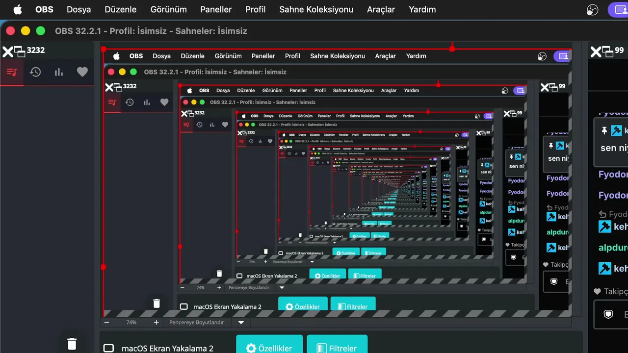Expand the arrow beside the main Pencereye Boyutlandır
This screenshot has width=628, height=353.
point(241,323)
